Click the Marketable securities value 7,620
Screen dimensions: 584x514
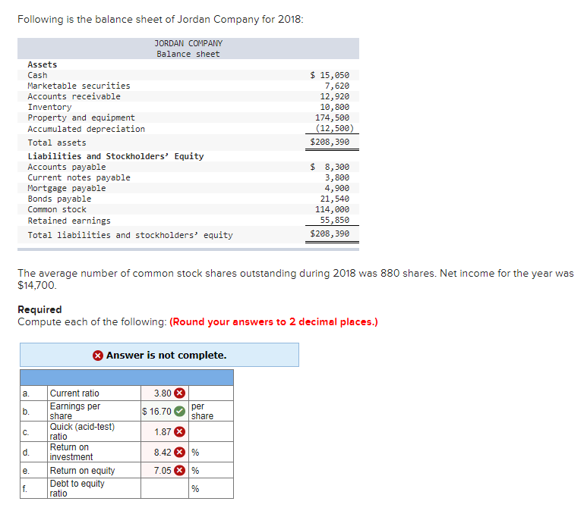pyautogui.click(x=336, y=86)
